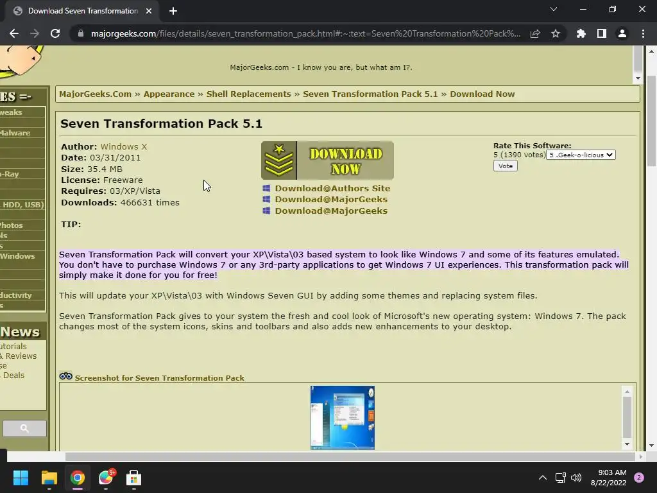The height and width of the screenshot is (493, 657).
Task: Click the Vote button
Action: pos(506,166)
